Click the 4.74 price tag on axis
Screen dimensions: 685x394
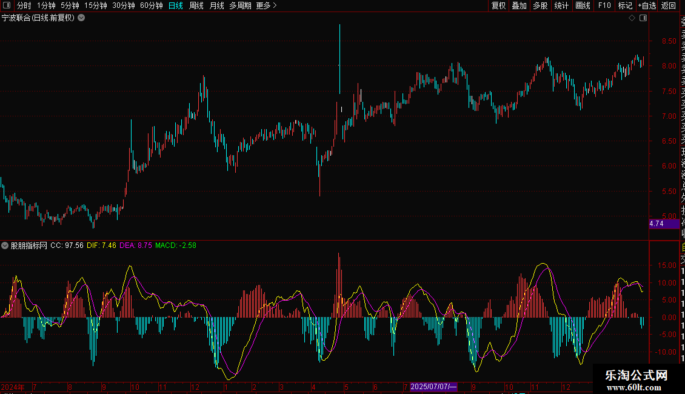(x=664, y=224)
